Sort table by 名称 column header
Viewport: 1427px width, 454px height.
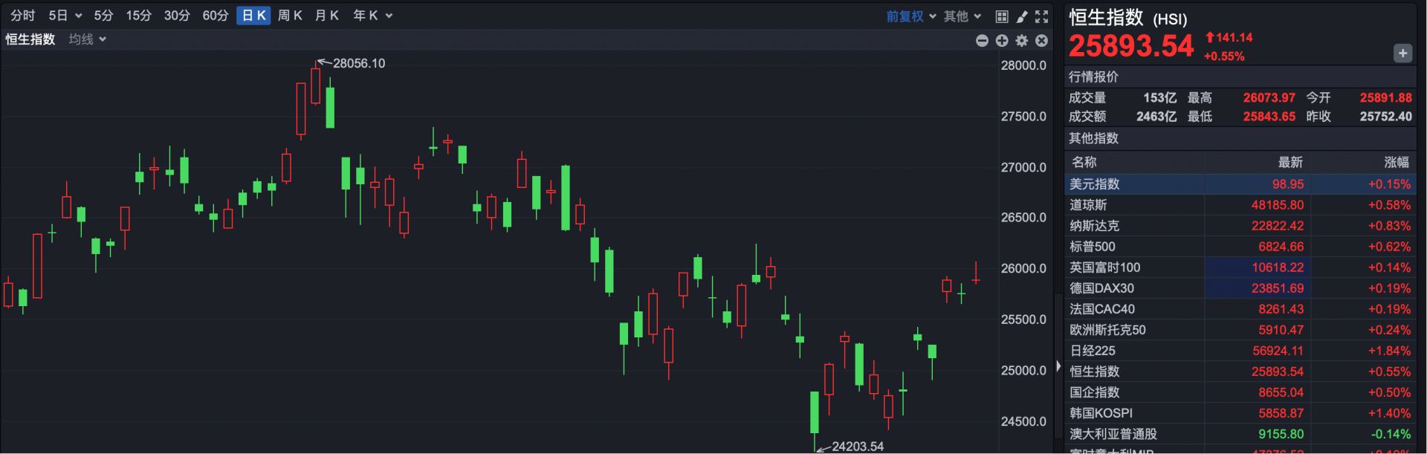1084,162
